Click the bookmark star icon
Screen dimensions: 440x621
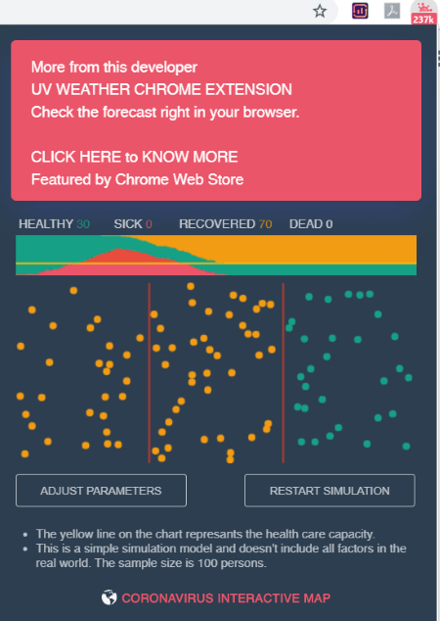tap(320, 11)
